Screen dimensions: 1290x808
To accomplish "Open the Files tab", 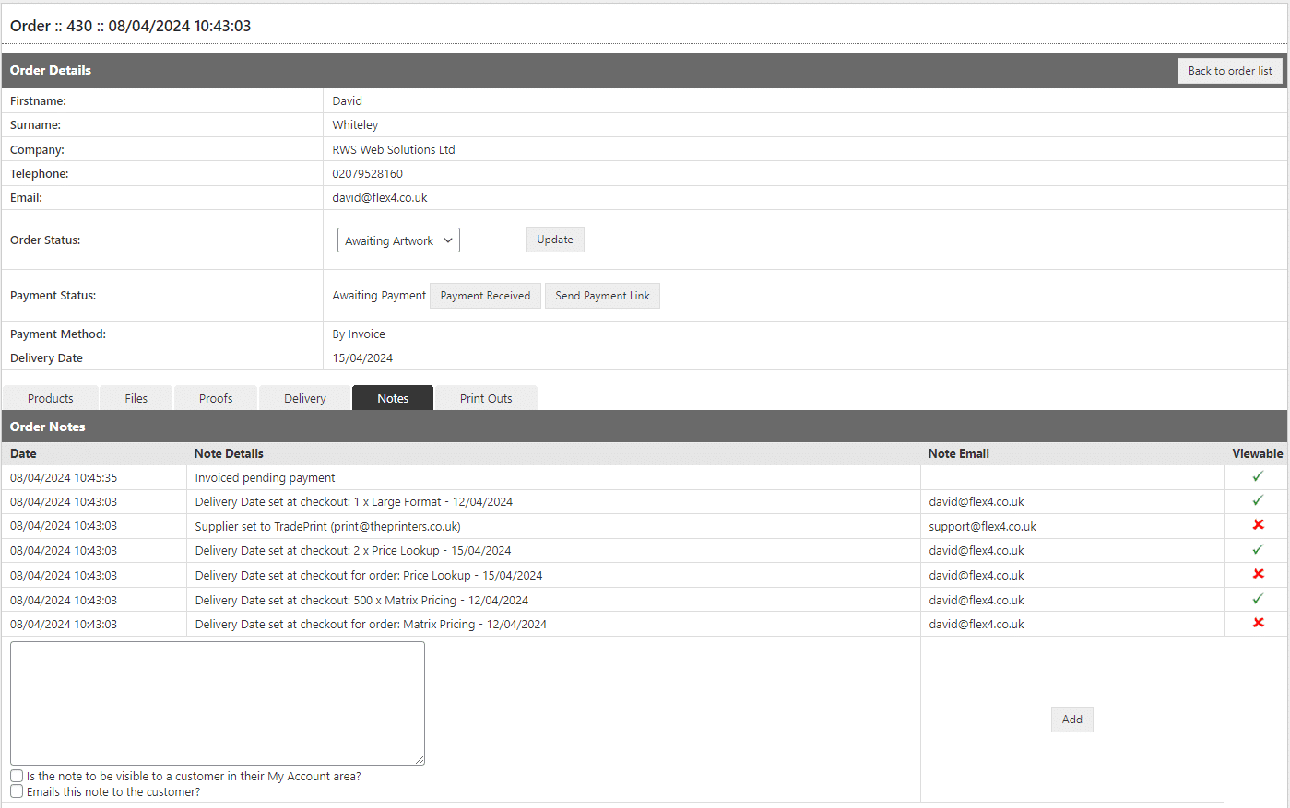I will coord(136,398).
